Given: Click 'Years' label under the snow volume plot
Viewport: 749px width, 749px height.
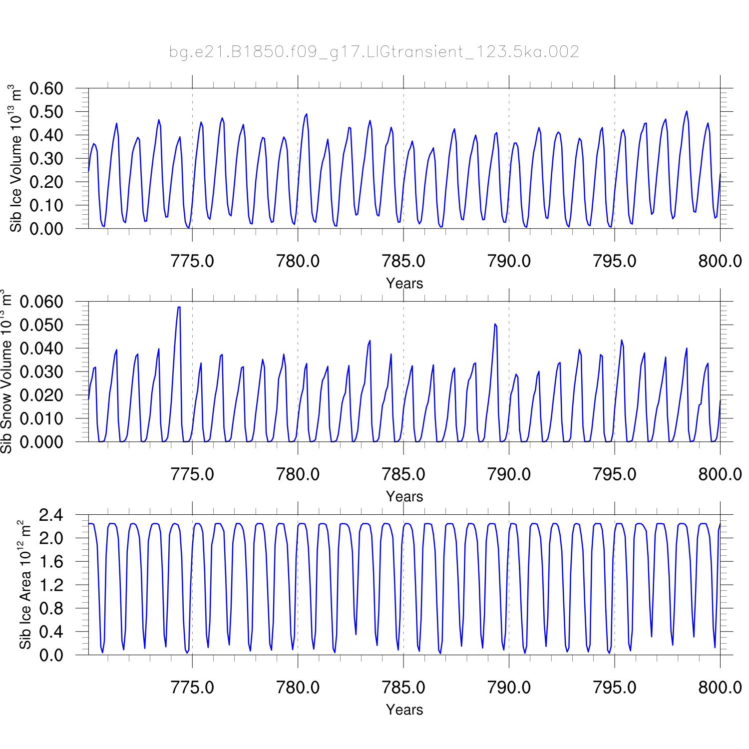Looking at the screenshot, I should [x=404, y=496].
